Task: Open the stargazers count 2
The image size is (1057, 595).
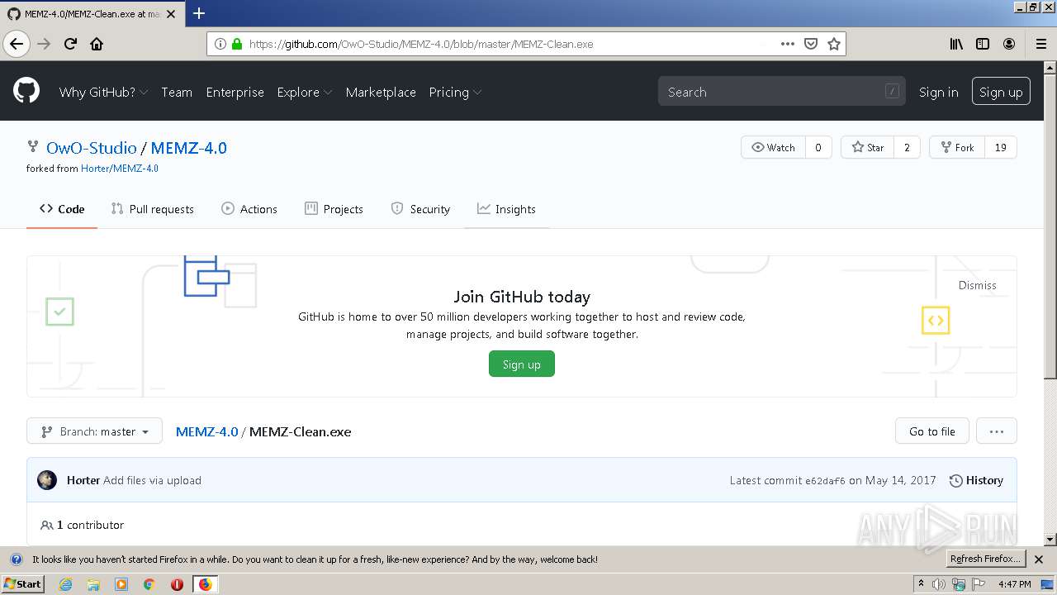Action: (907, 147)
